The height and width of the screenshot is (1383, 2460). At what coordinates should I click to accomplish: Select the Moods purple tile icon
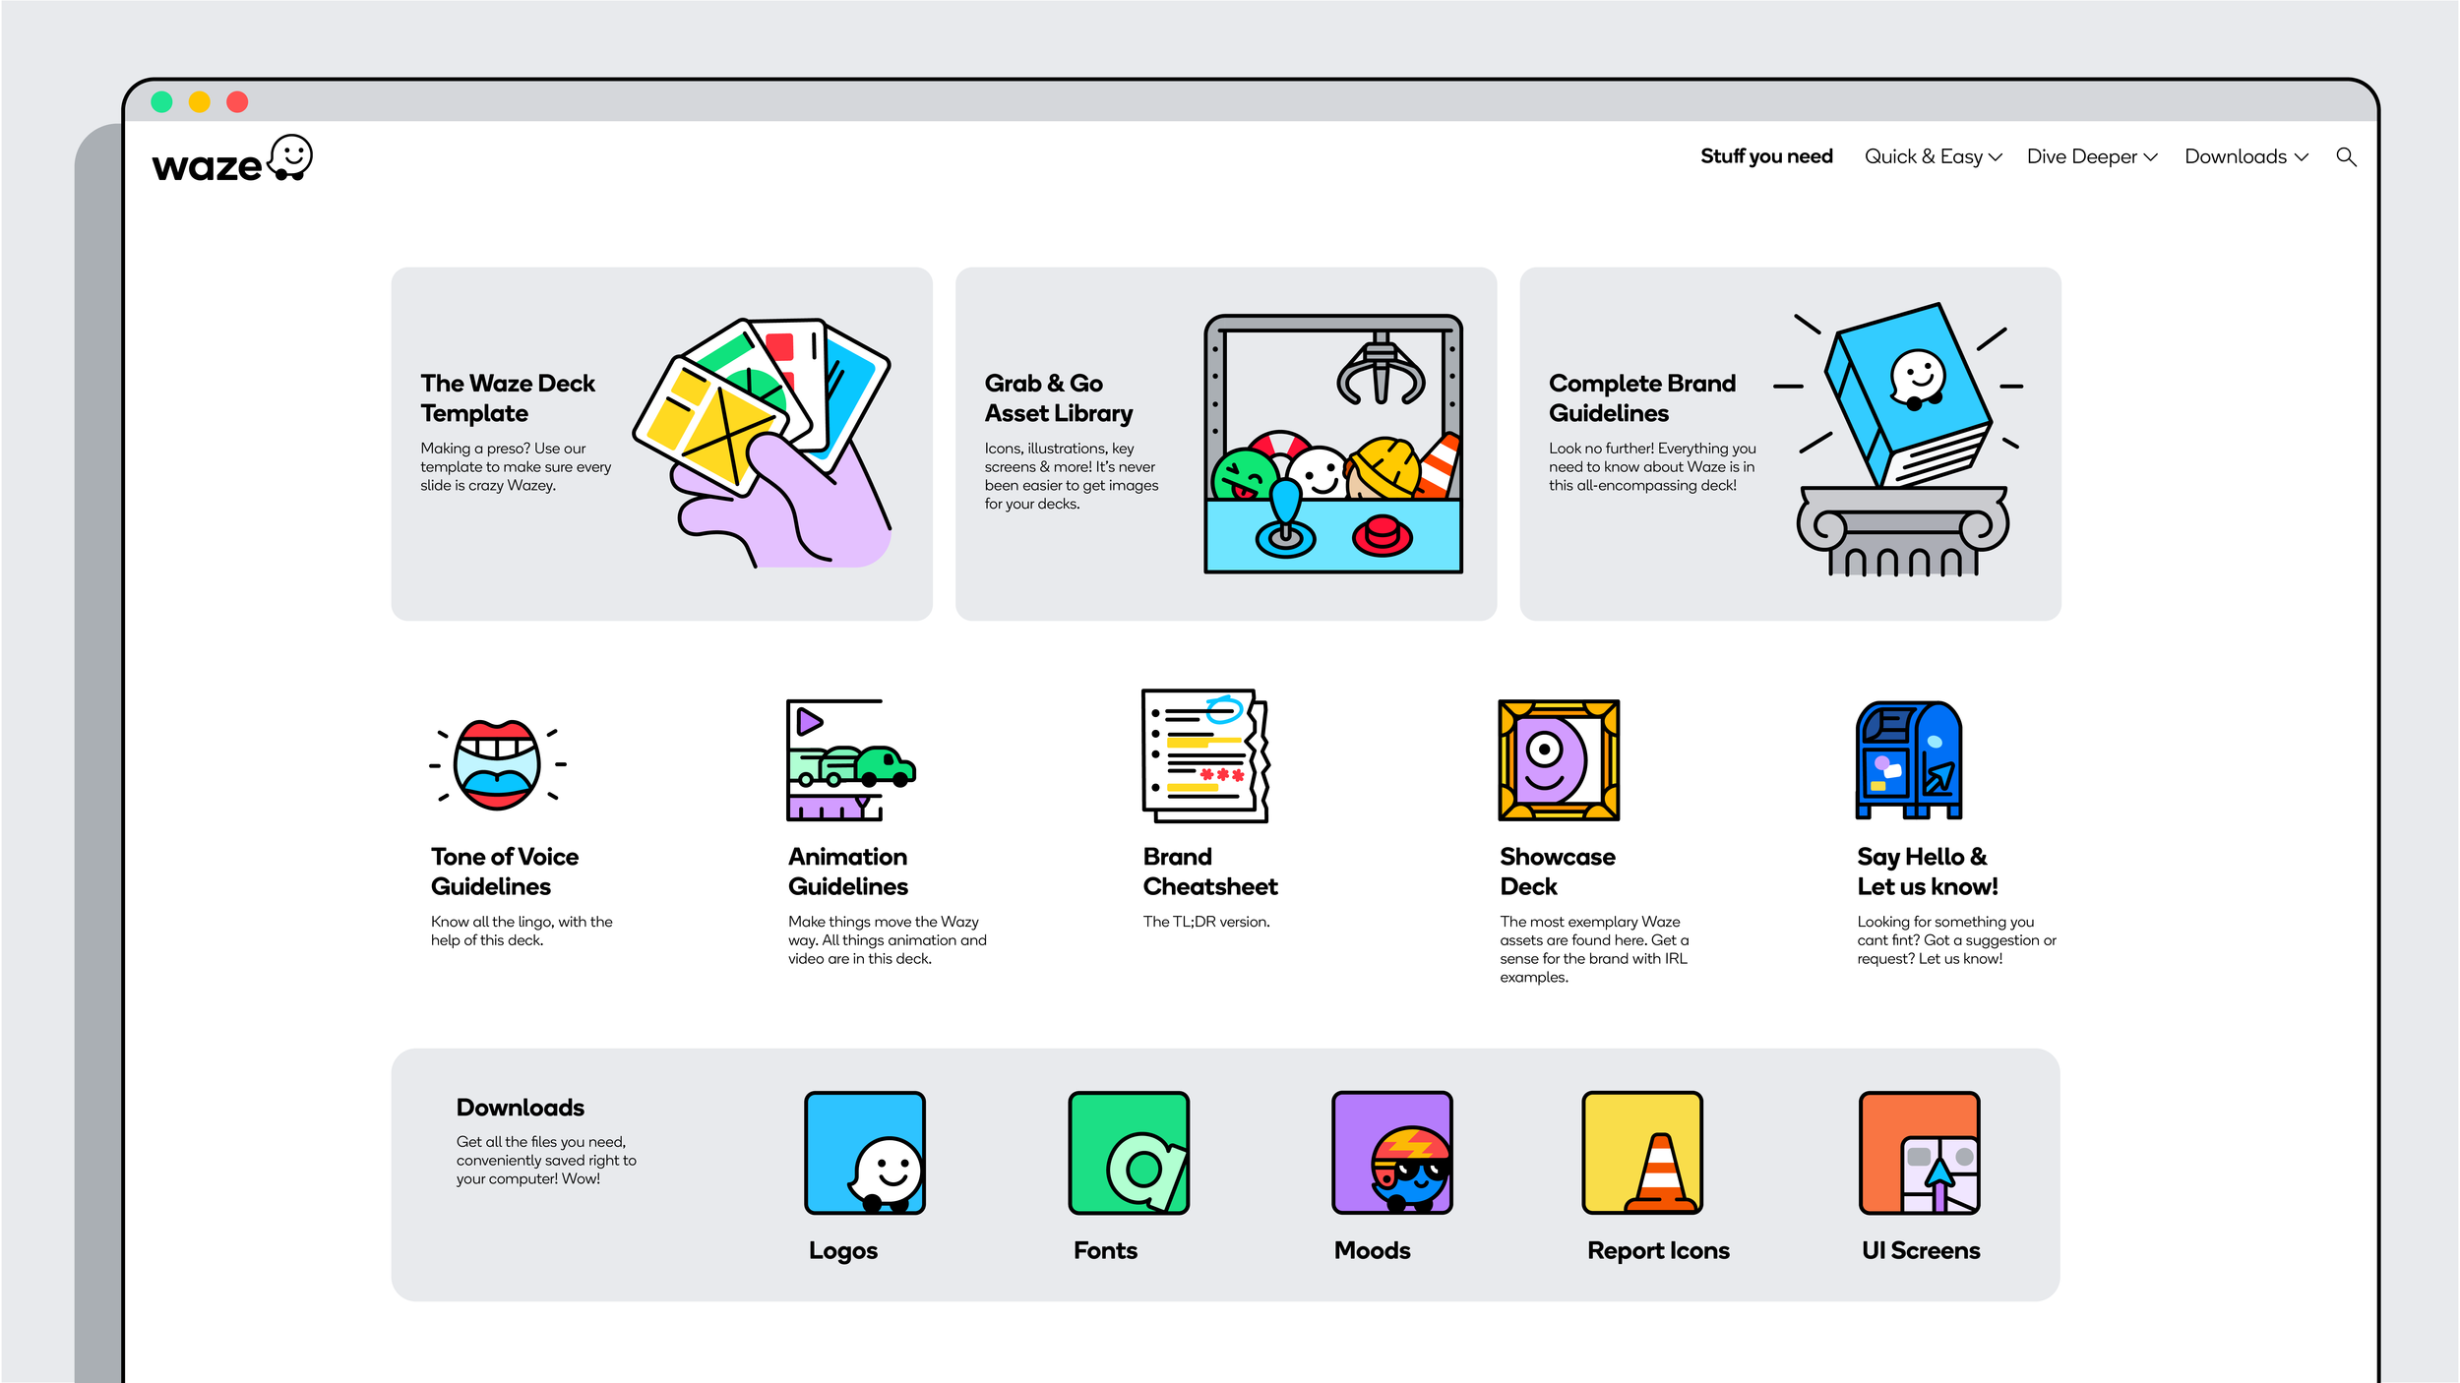coord(1391,1153)
